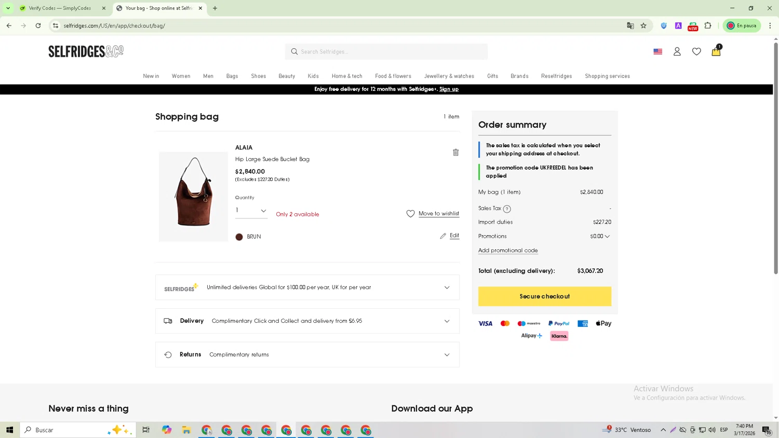Click the US flag country selector
The width and height of the screenshot is (779, 438).
(657, 51)
